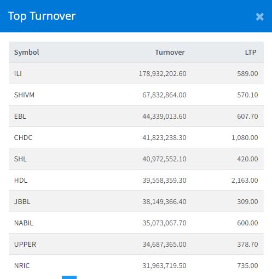Select the JBBL symbol
272x279 pixels.
coord(22,202)
